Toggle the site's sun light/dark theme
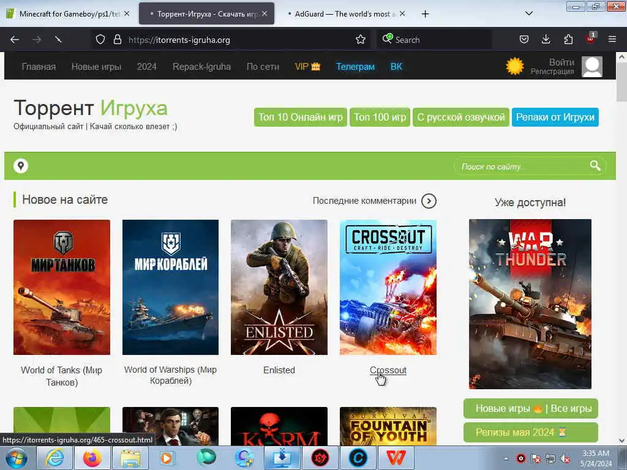 point(514,66)
